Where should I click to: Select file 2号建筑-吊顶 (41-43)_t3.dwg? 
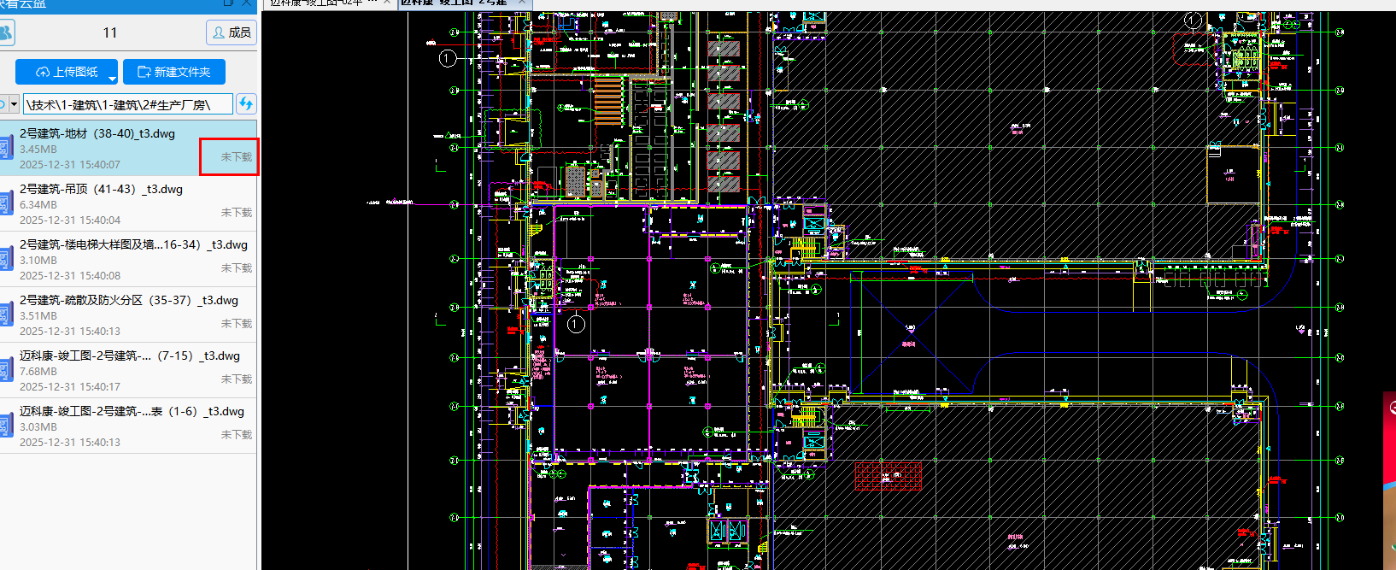101,190
